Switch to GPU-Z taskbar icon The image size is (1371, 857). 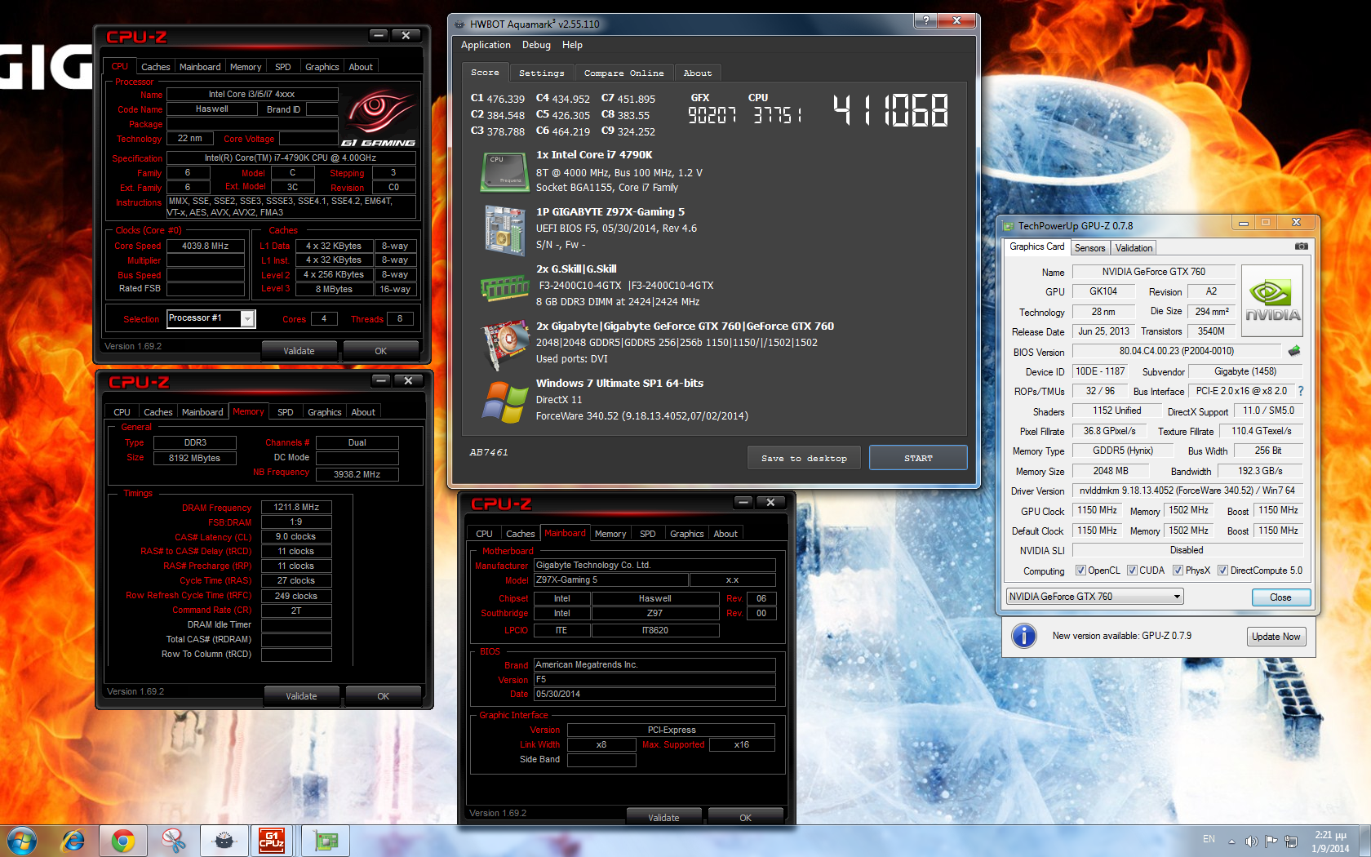[x=326, y=840]
